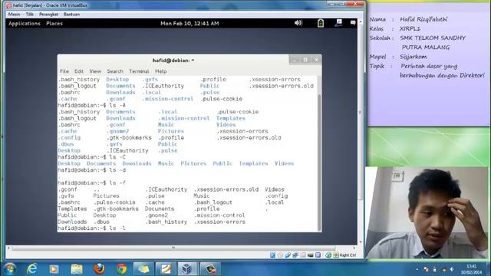Click VirtualBox optical disk indicator
Screen dimensions: 491x276
coord(280,255)
